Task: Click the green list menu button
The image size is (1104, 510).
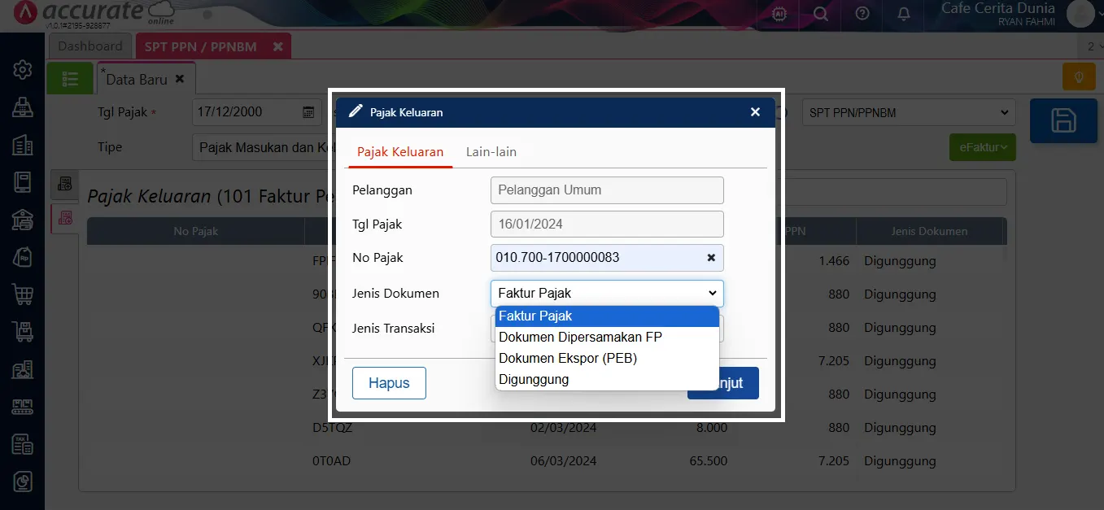Action: click(x=70, y=78)
